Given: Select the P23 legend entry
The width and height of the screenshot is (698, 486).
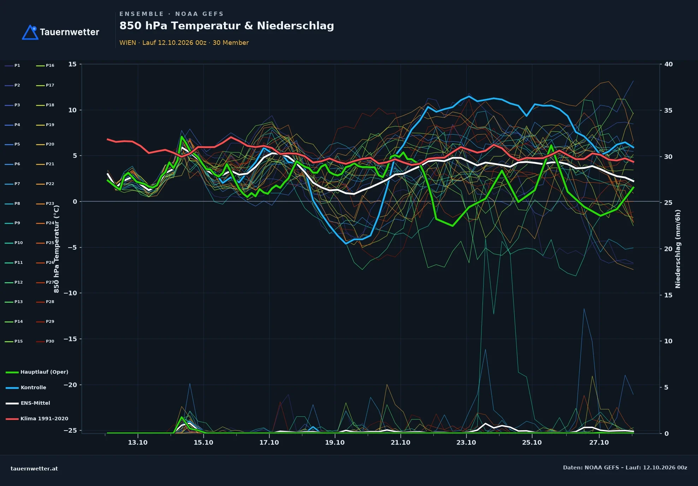Looking at the screenshot, I should click(x=45, y=204).
